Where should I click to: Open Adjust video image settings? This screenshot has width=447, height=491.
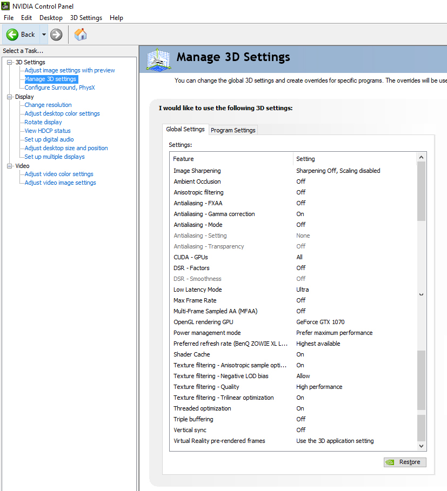(60, 183)
